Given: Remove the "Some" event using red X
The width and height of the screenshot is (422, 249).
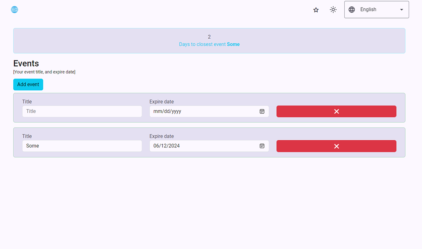Looking at the screenshot, I should (x=336, y=146).
